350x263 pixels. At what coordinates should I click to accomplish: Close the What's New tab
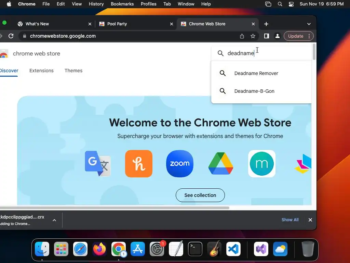(x=90, y=24)
